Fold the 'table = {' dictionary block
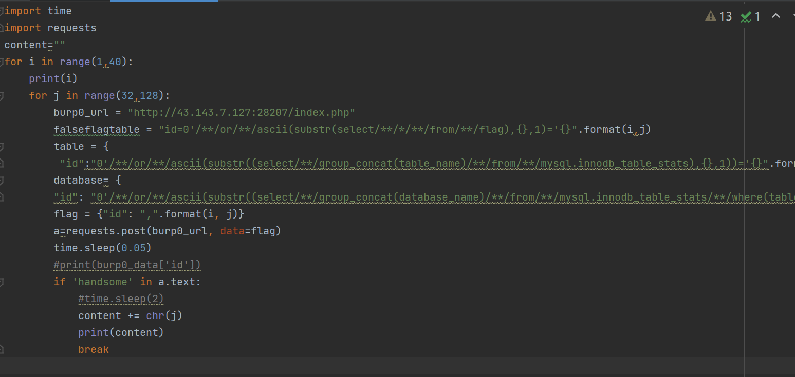Screen dimensions: 795x377 click(2, 146)
